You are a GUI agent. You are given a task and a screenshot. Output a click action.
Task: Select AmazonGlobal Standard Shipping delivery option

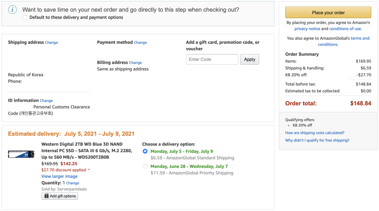(145, 151)
